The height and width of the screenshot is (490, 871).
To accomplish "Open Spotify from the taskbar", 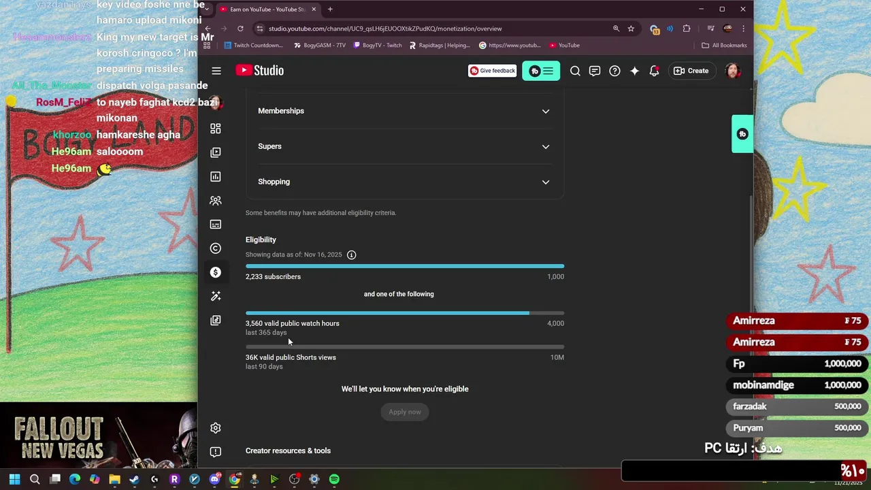I will point(334,479).
